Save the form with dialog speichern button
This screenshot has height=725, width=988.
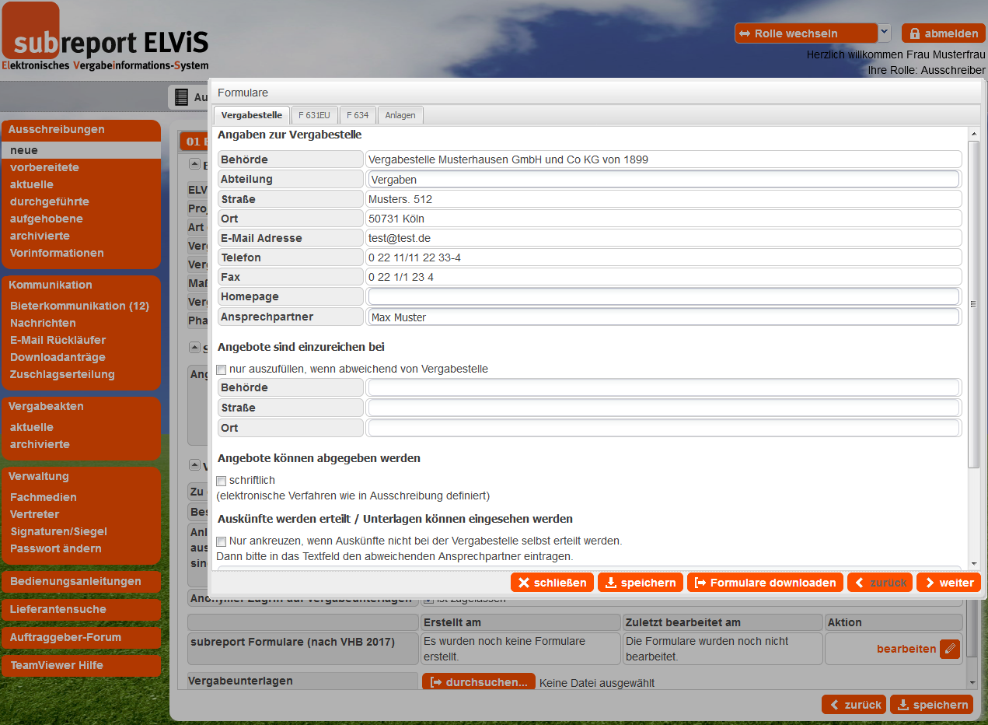pyautogui.click(x=640, y=583)
